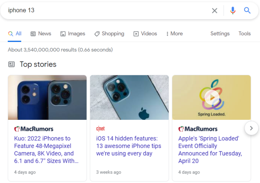Viewport: 260px width, 183px height.
Task: Switch to the Shopping tab
Action: [109, 34]
